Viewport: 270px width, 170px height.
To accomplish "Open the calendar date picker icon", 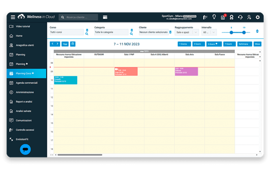I will point(73,44).
